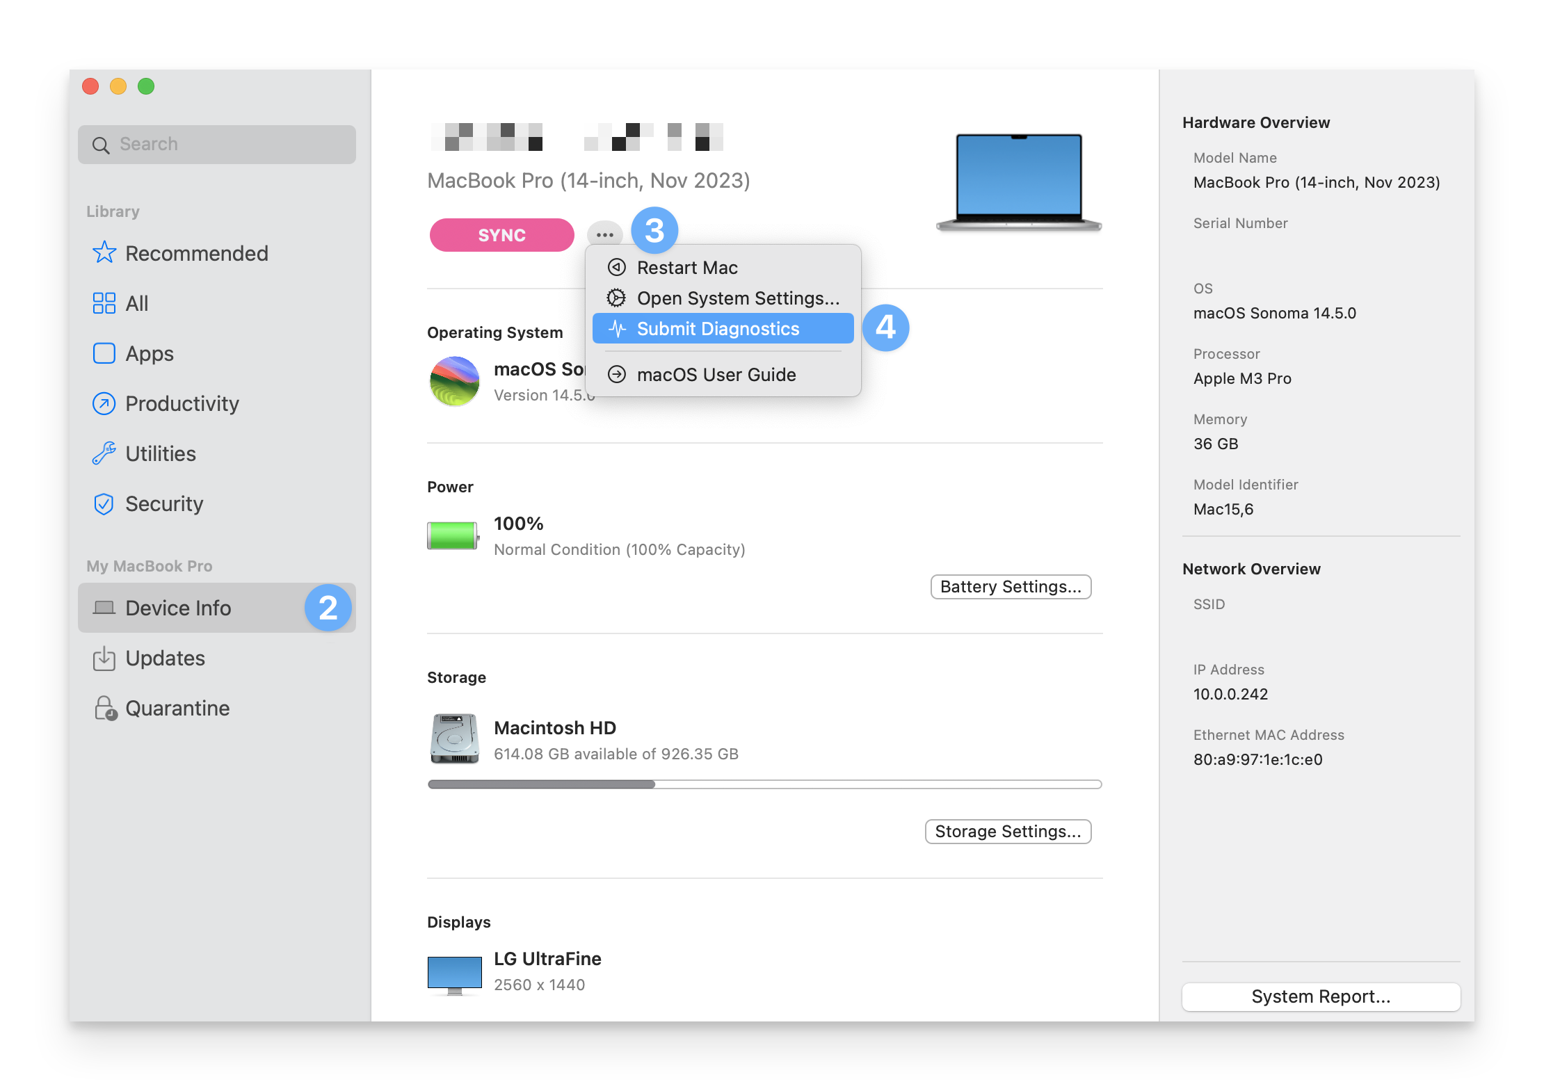Choose Open System Settings from the menu

tap(738, 298)
